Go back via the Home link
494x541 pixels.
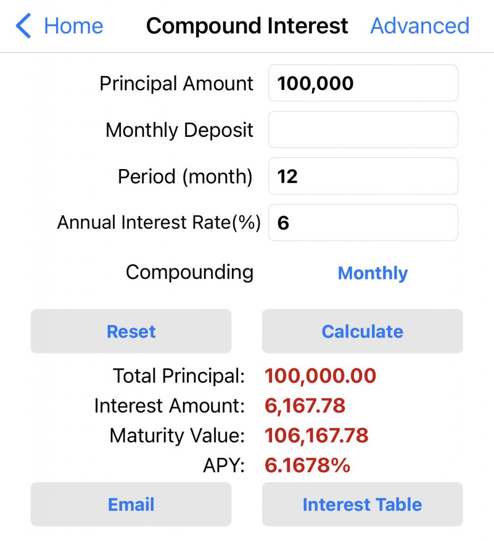[x=73, y=26]
